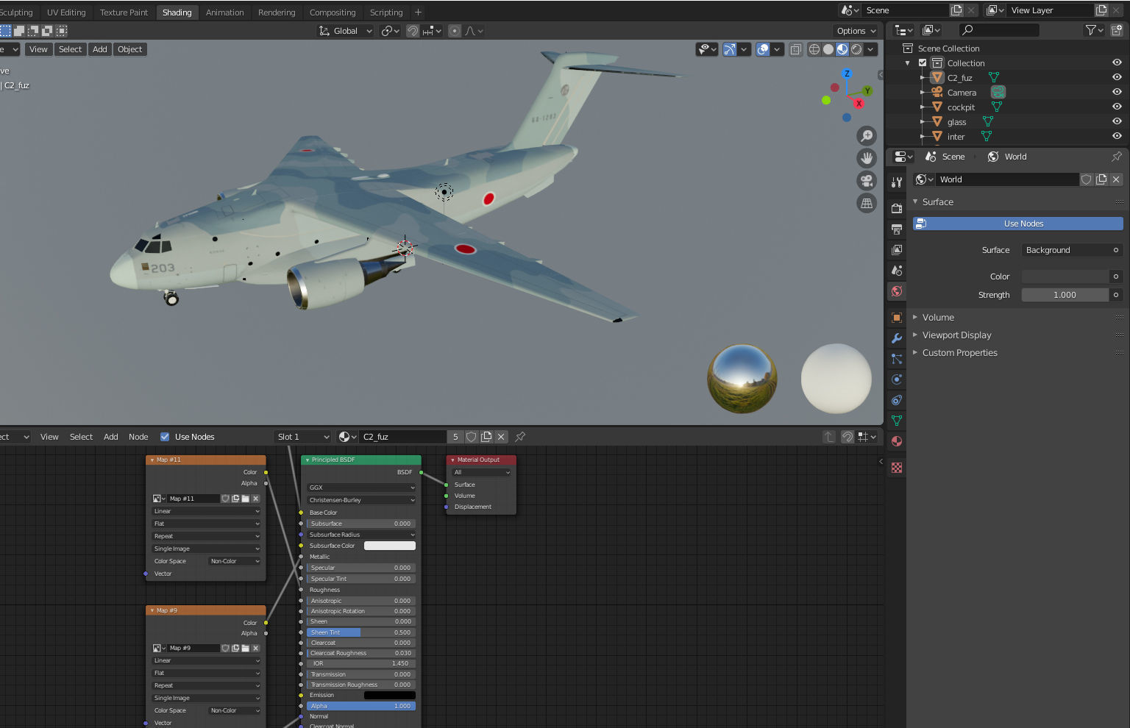Open Slot 1 material slot dropdown
1130x728 pixels.
tap(302, 437)
